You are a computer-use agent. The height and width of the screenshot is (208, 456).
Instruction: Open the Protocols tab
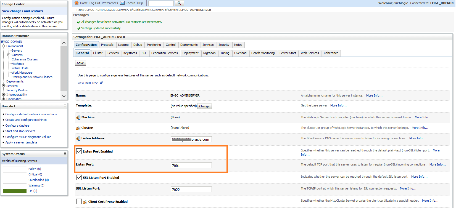point(107,45)
